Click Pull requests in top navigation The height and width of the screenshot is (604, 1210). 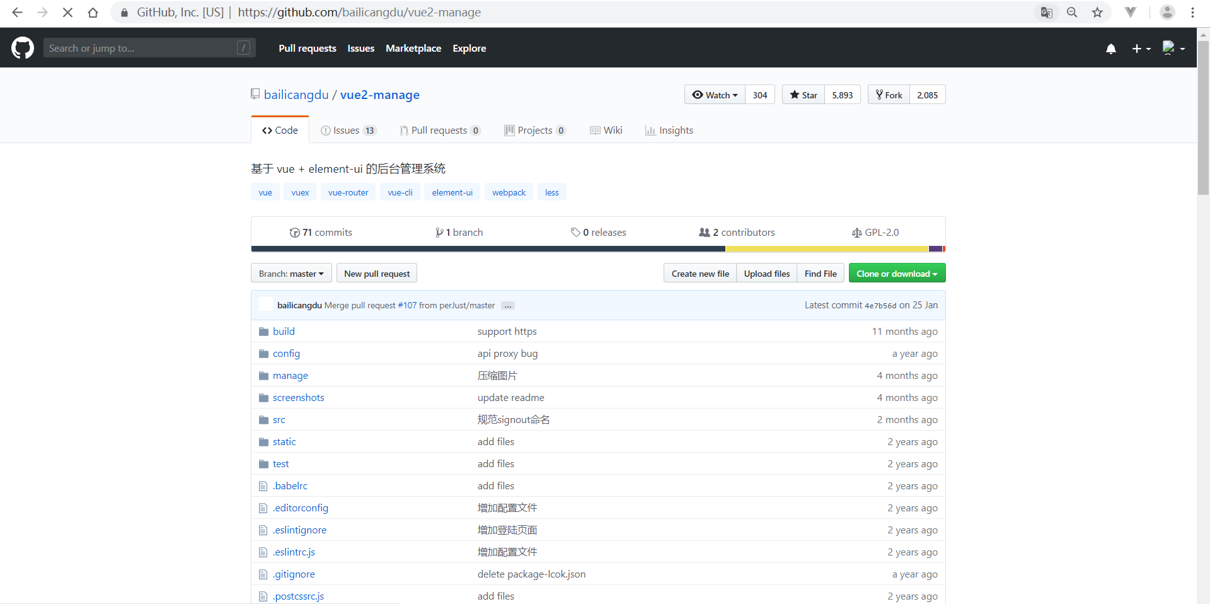[x=308, y=49]
